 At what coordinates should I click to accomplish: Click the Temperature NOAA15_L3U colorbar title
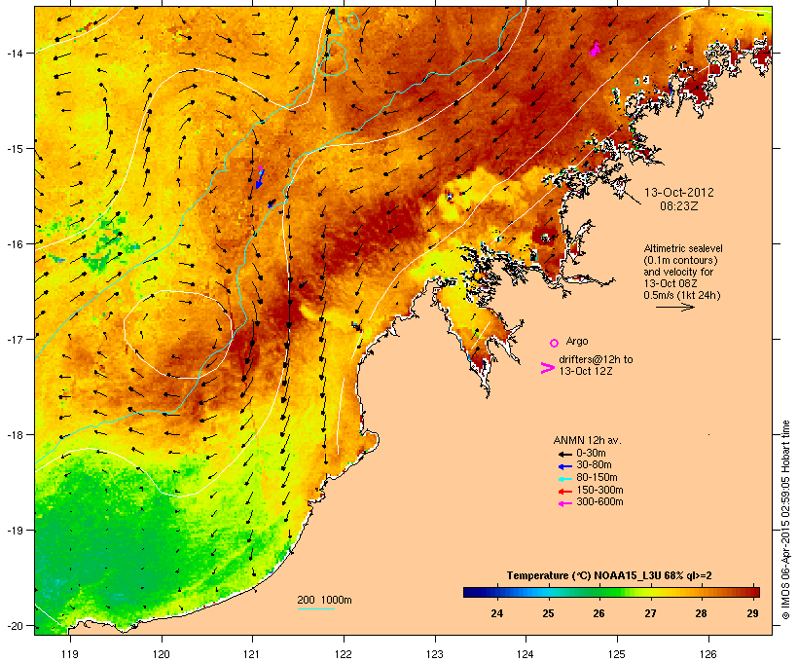(609, 575)
